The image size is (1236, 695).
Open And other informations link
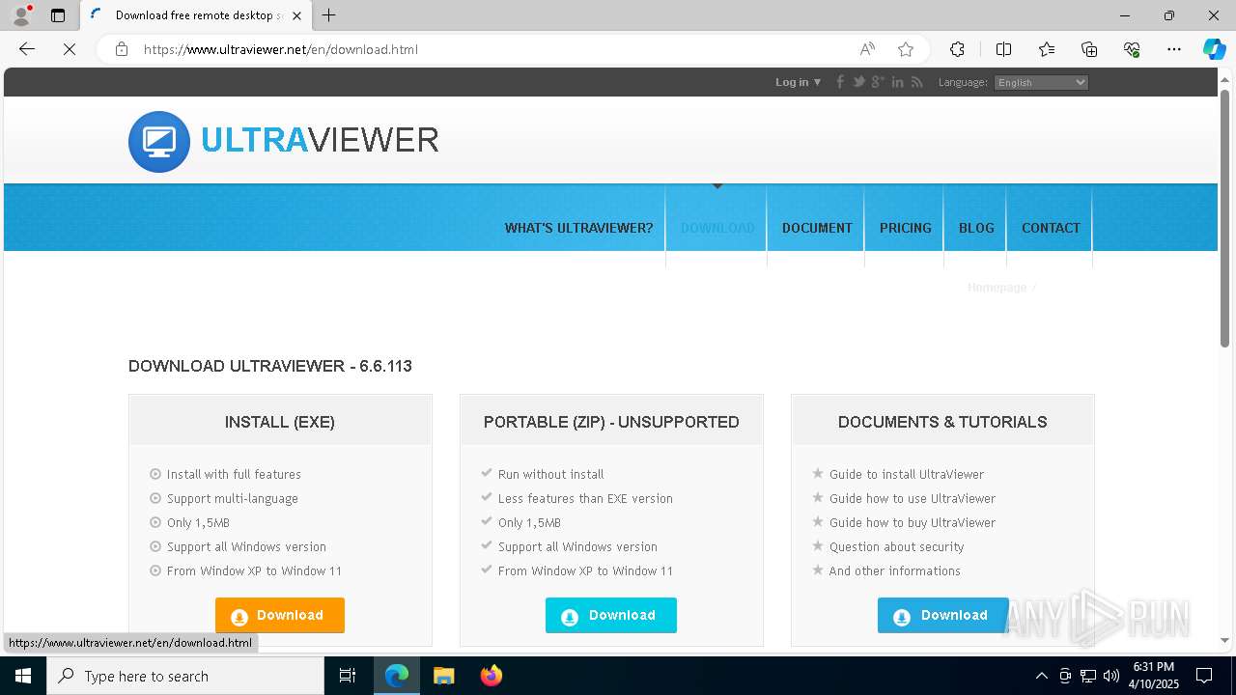895,570
